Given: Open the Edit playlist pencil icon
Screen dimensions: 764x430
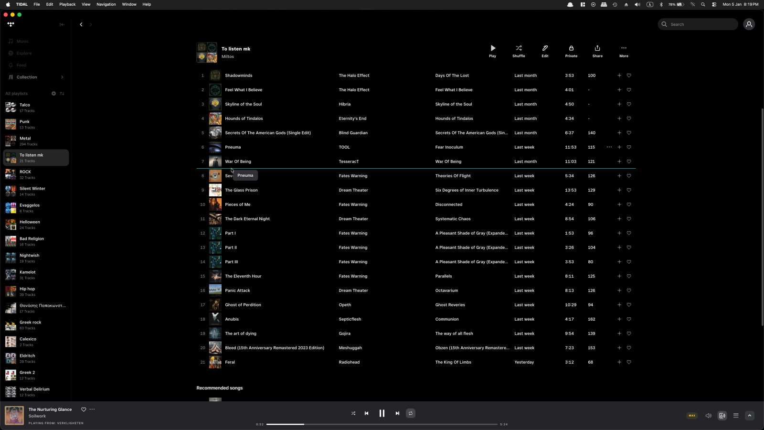Looking at the screenshot, I should tap(544, 48).
